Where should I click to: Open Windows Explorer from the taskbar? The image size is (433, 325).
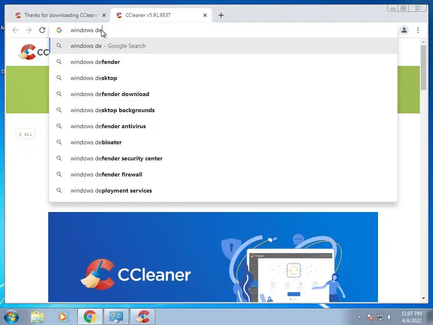point(38,317)
